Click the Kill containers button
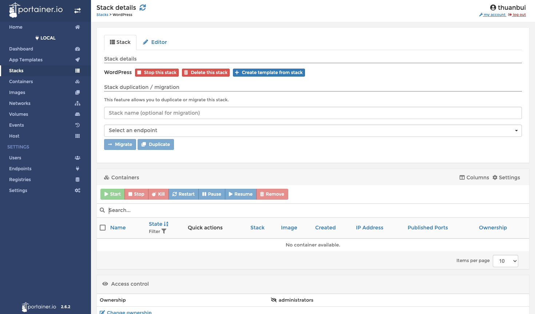 158,194
